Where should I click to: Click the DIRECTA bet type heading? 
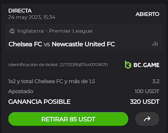(x=20, y=11)
